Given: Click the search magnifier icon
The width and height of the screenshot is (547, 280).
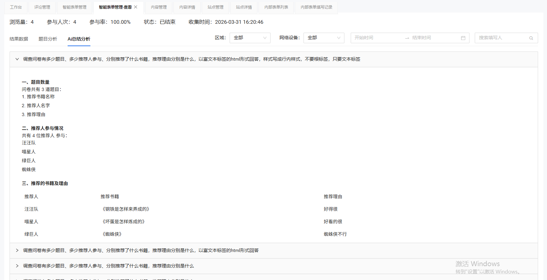Looking at the screenshot, I should pyautogui.click(x=531, y=38).
